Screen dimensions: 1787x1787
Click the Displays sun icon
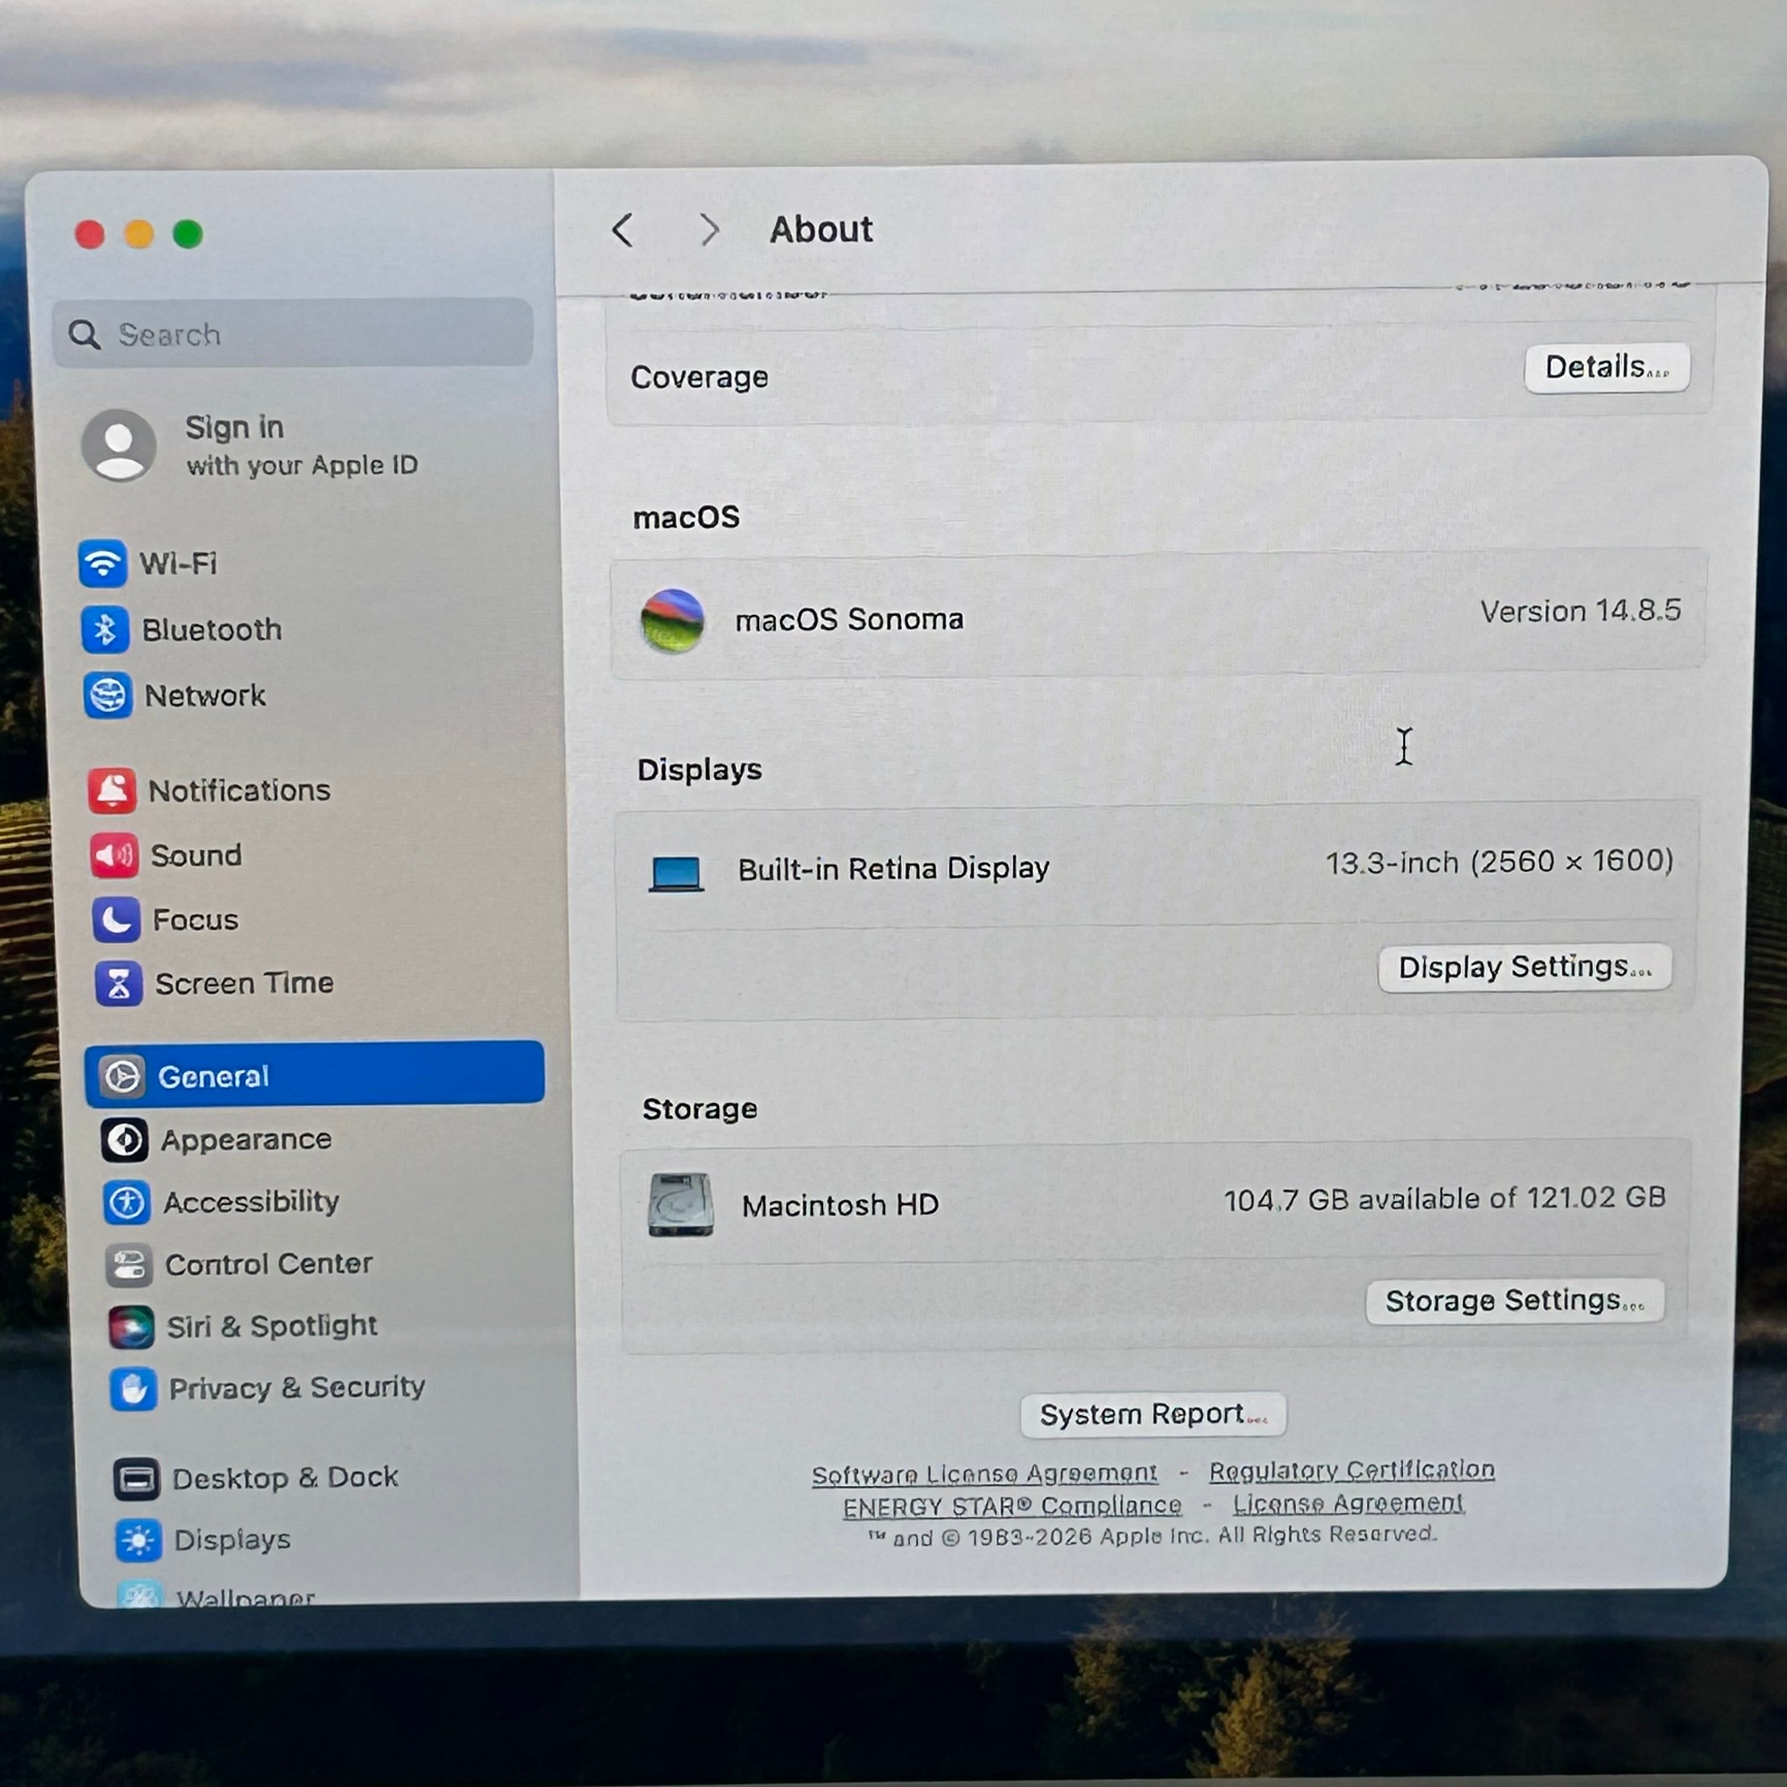tap(139, 1541)
